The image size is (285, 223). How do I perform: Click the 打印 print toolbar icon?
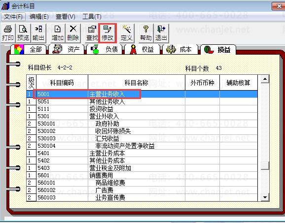pyautogui.click(x=8, y=33)
